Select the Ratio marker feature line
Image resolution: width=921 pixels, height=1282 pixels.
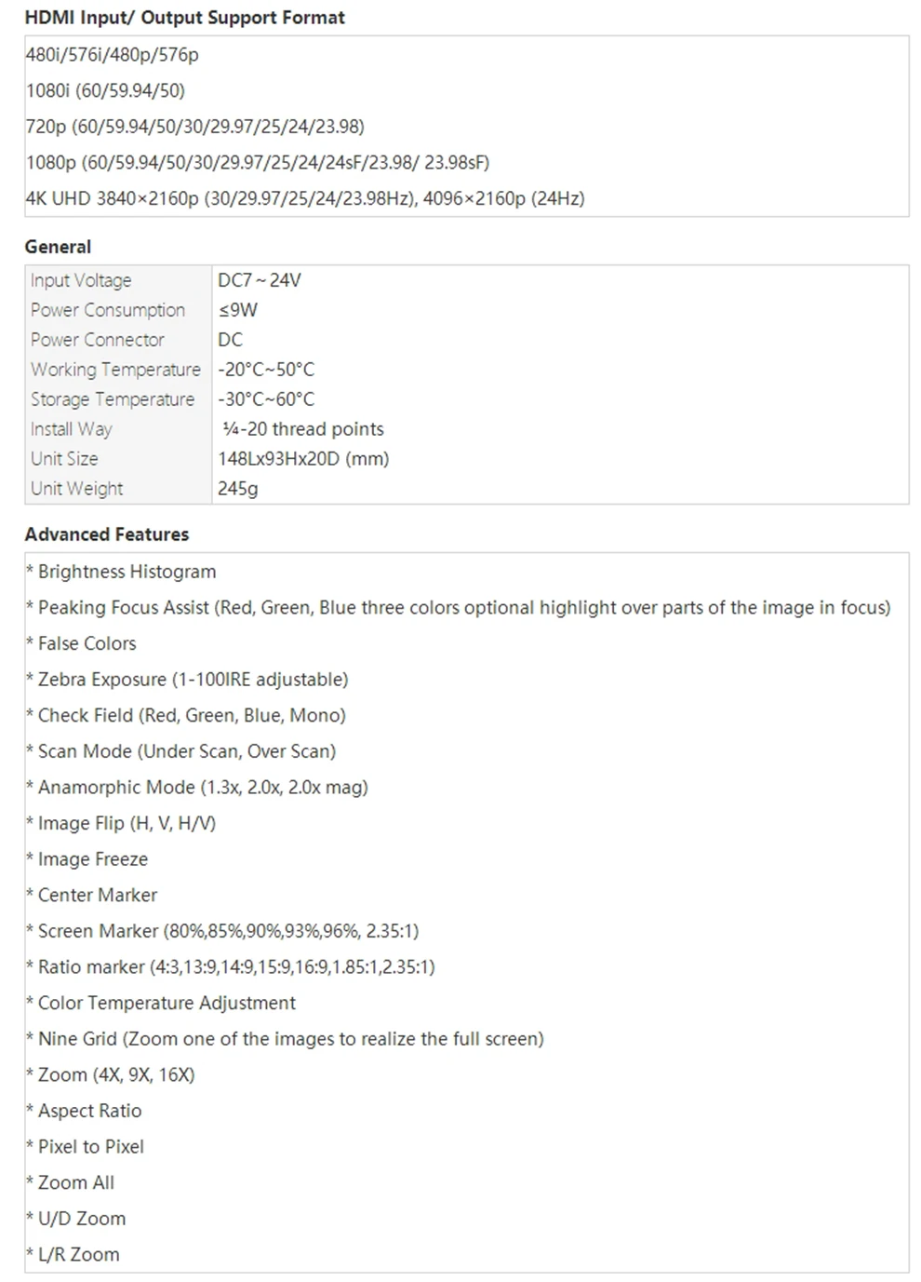coord(231,967)
